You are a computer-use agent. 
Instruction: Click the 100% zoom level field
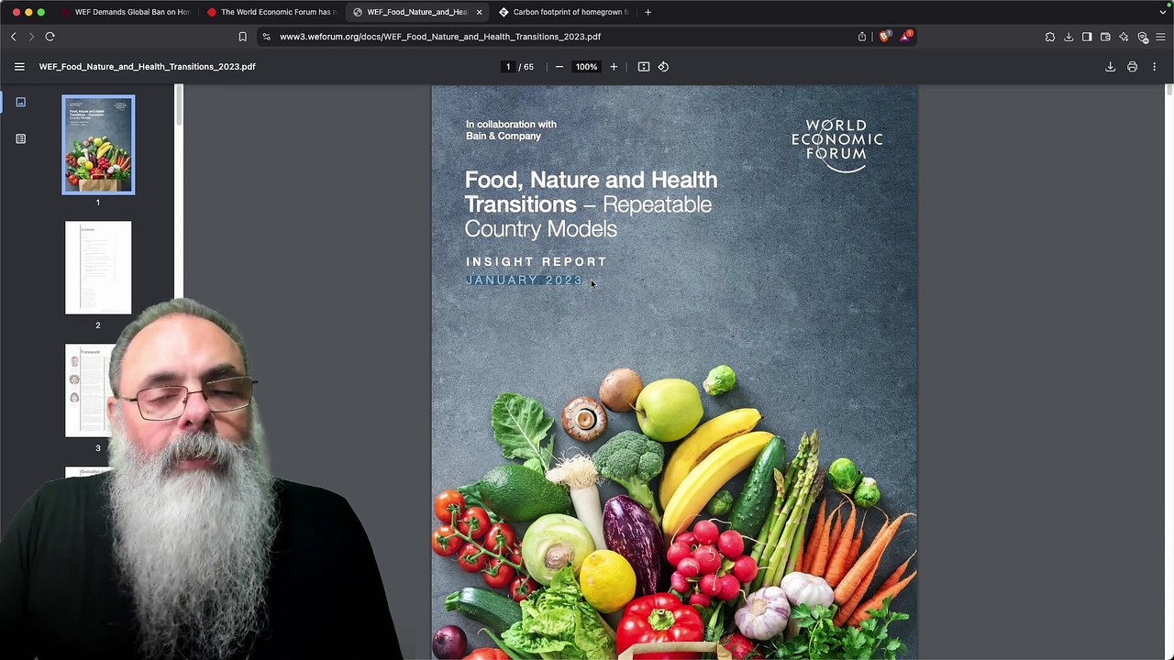[586, 66]
